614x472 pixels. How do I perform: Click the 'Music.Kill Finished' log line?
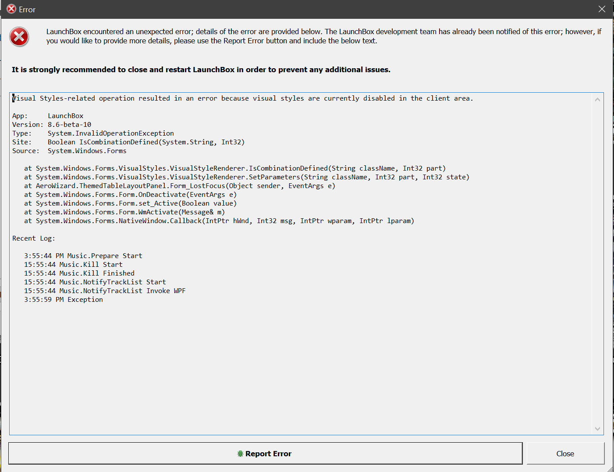[x=79, y=273]
